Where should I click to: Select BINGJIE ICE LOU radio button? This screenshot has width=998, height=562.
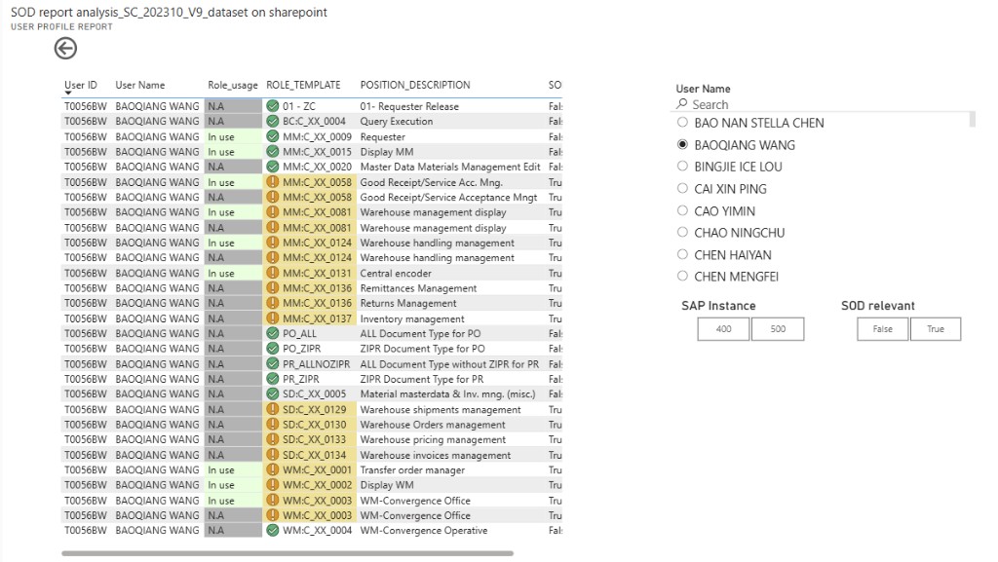(682, 166)
